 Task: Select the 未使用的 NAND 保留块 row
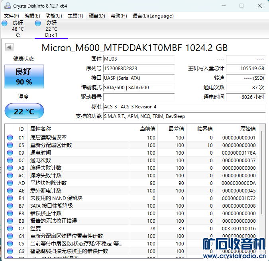(131, 198)
